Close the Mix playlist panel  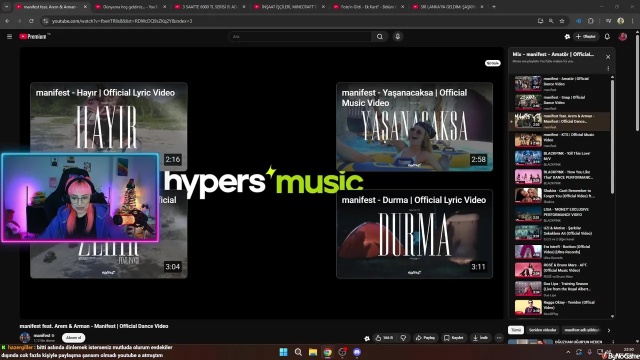(608, 57)
